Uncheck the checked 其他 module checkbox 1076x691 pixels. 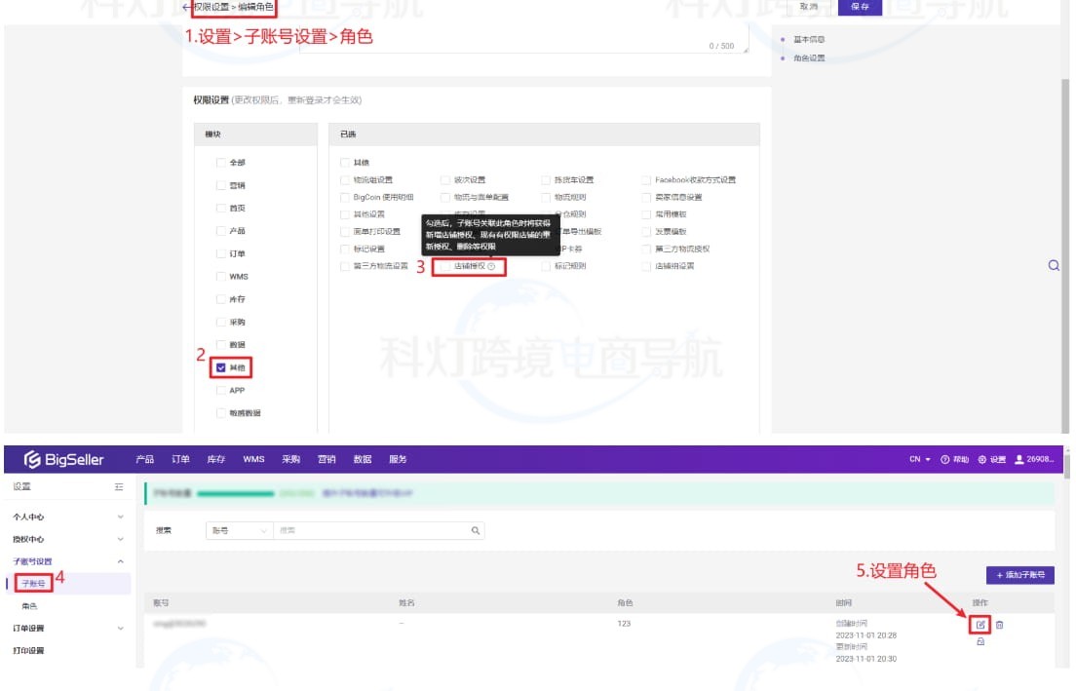pos(221,367)
